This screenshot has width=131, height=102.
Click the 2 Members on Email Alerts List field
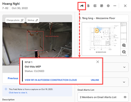coord(103,97)
